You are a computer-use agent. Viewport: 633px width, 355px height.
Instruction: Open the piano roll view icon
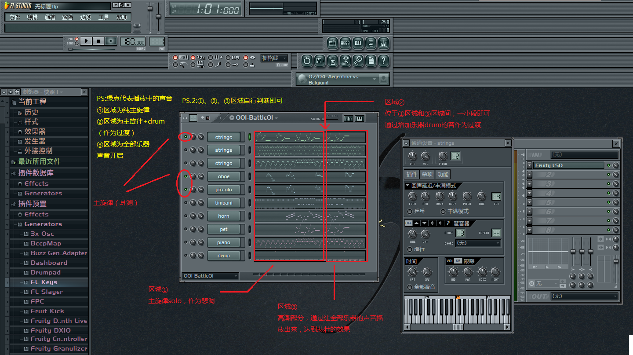358,43
